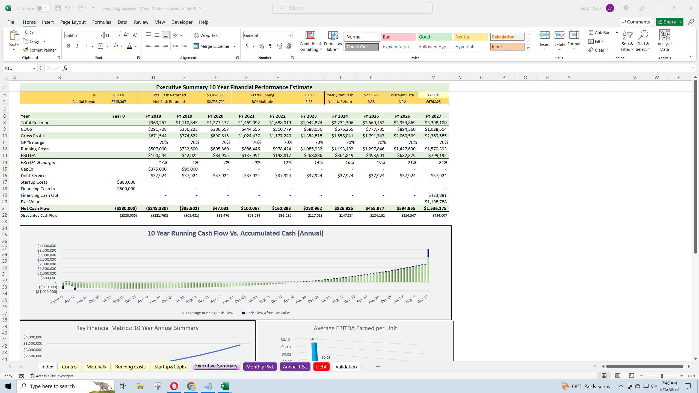Click the Increase Indent icon
The height and width of the screenshot is (393, 699).
(x=184, y=46)
